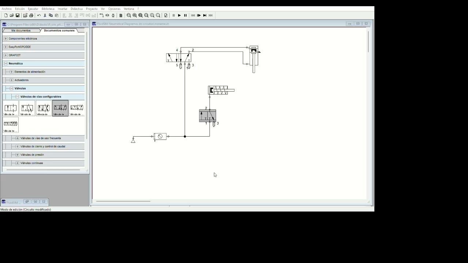Open the Proyecto menu
The image size is (468, 263).
pos(92,9)
